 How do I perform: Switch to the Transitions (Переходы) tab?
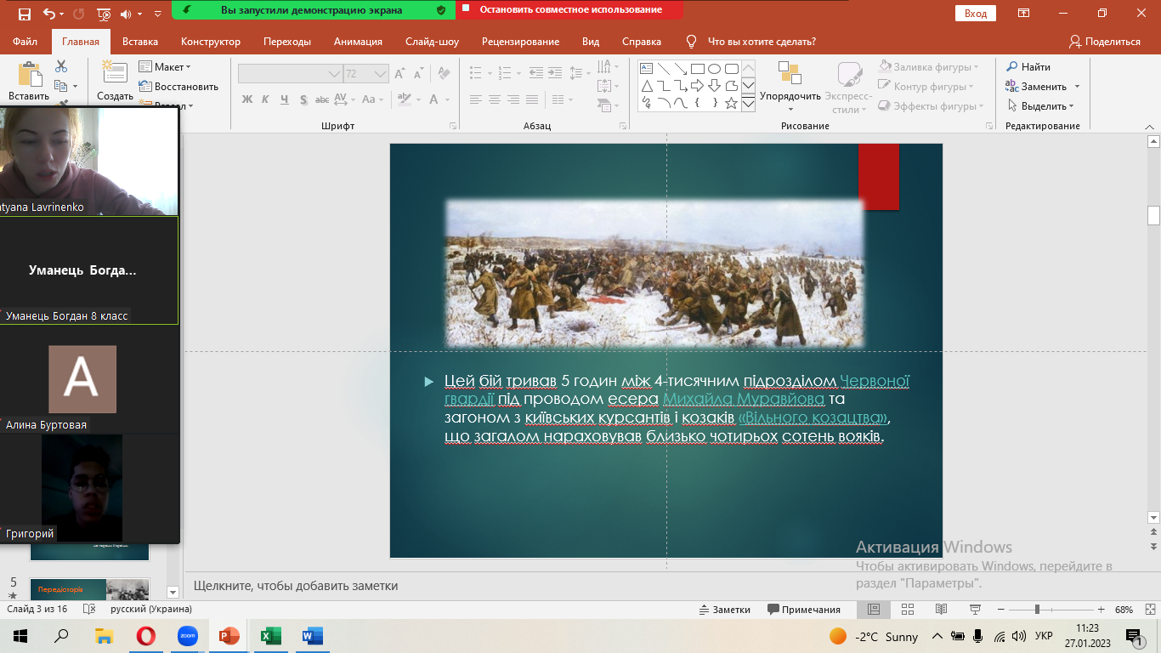point(287,42)
